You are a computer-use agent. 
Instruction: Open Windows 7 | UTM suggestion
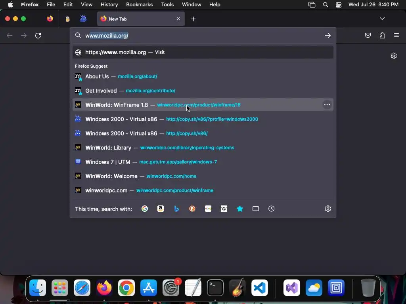click(203, 162)
